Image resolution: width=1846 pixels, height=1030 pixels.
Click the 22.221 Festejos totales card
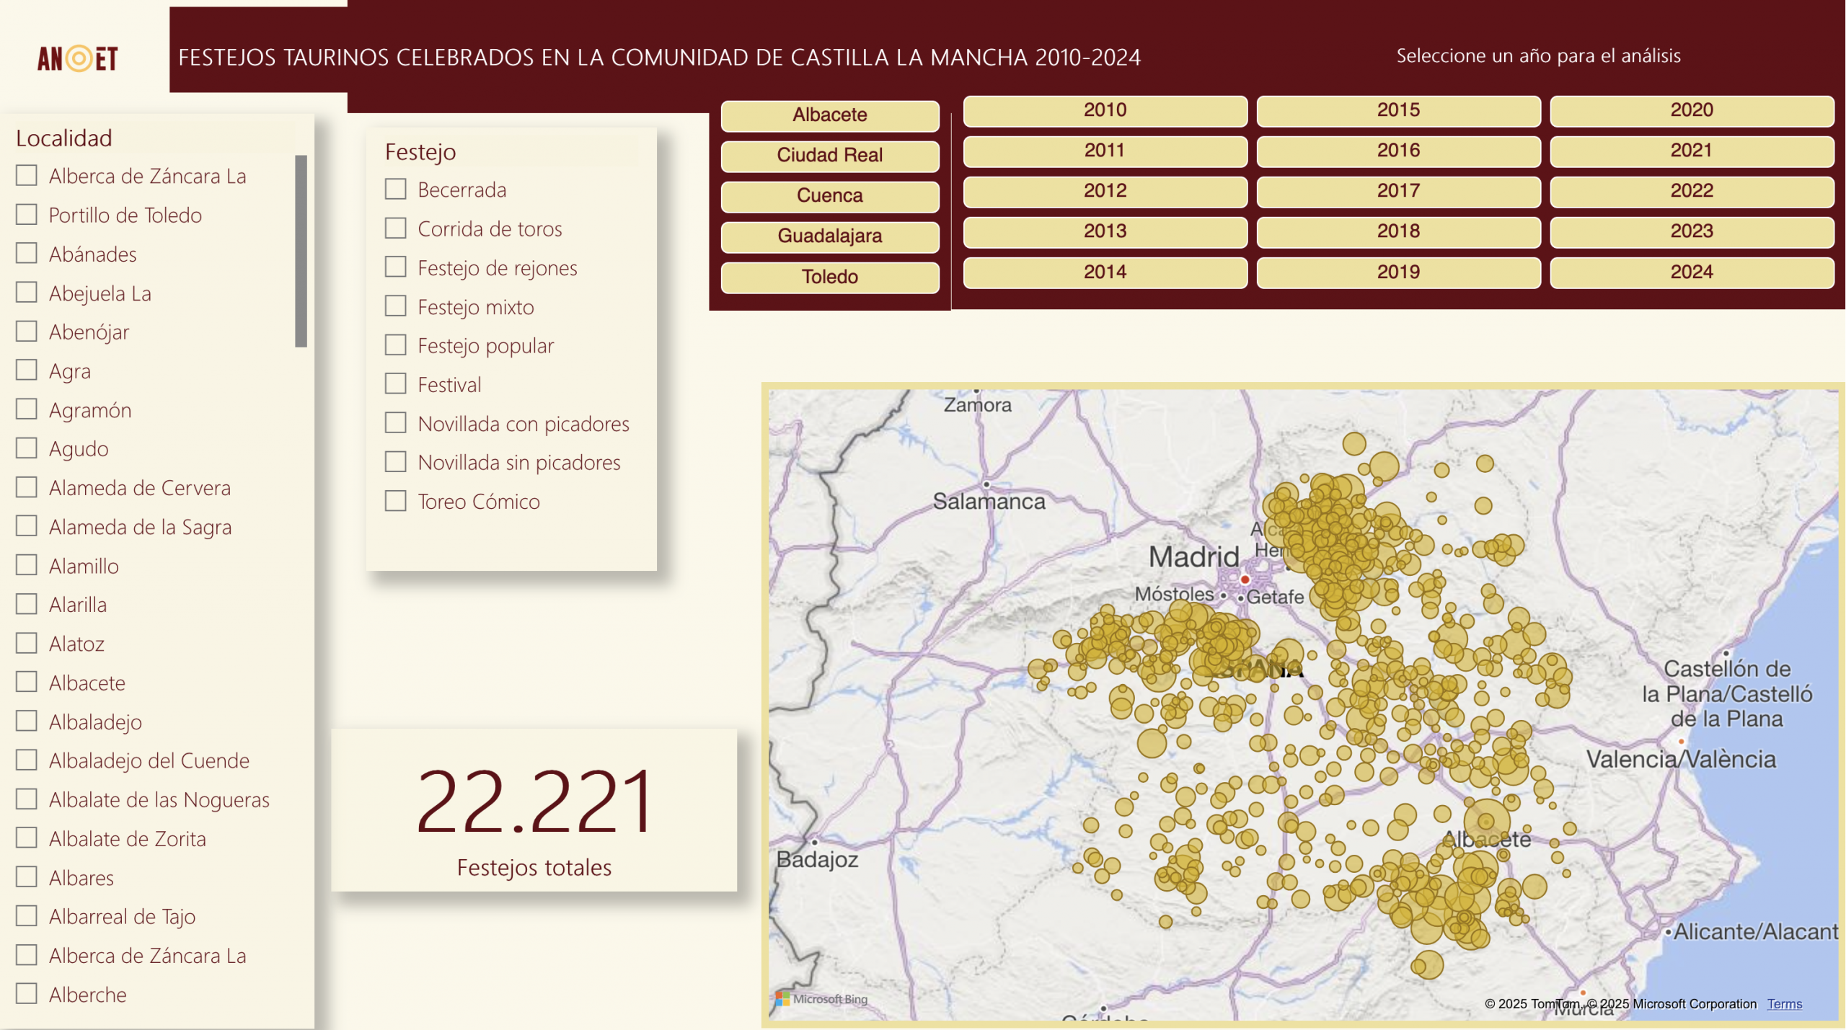534,811
